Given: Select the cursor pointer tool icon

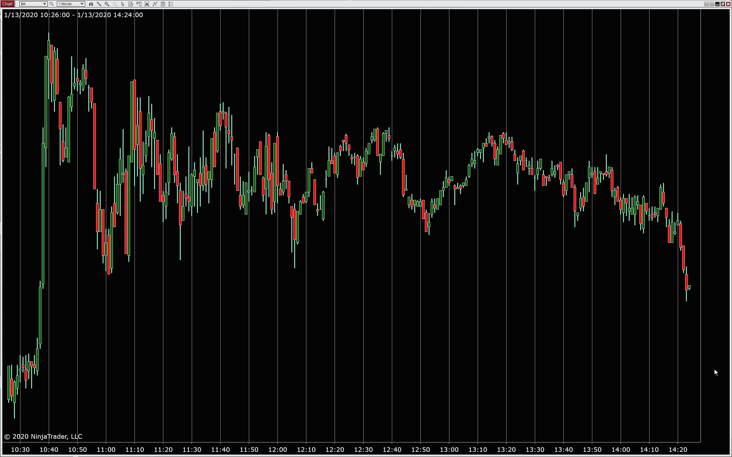Looking at the screenshot, I should click(123, 4).
